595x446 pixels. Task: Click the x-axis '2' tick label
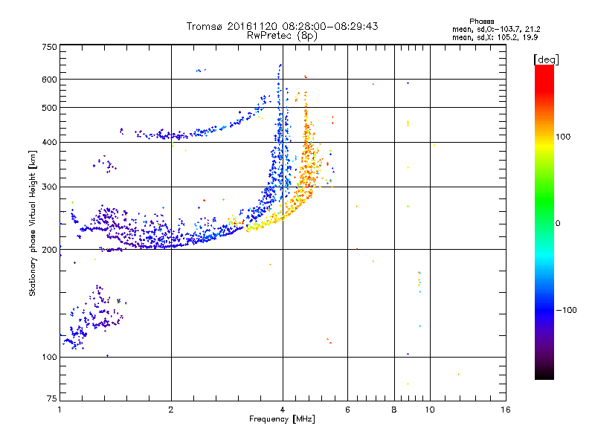[171, 410]
